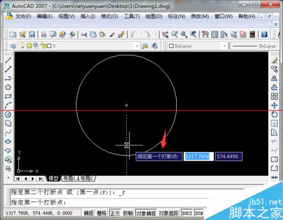Switch to the 布局2 tab
Screen dimensions: 283x220
[87, 178]
